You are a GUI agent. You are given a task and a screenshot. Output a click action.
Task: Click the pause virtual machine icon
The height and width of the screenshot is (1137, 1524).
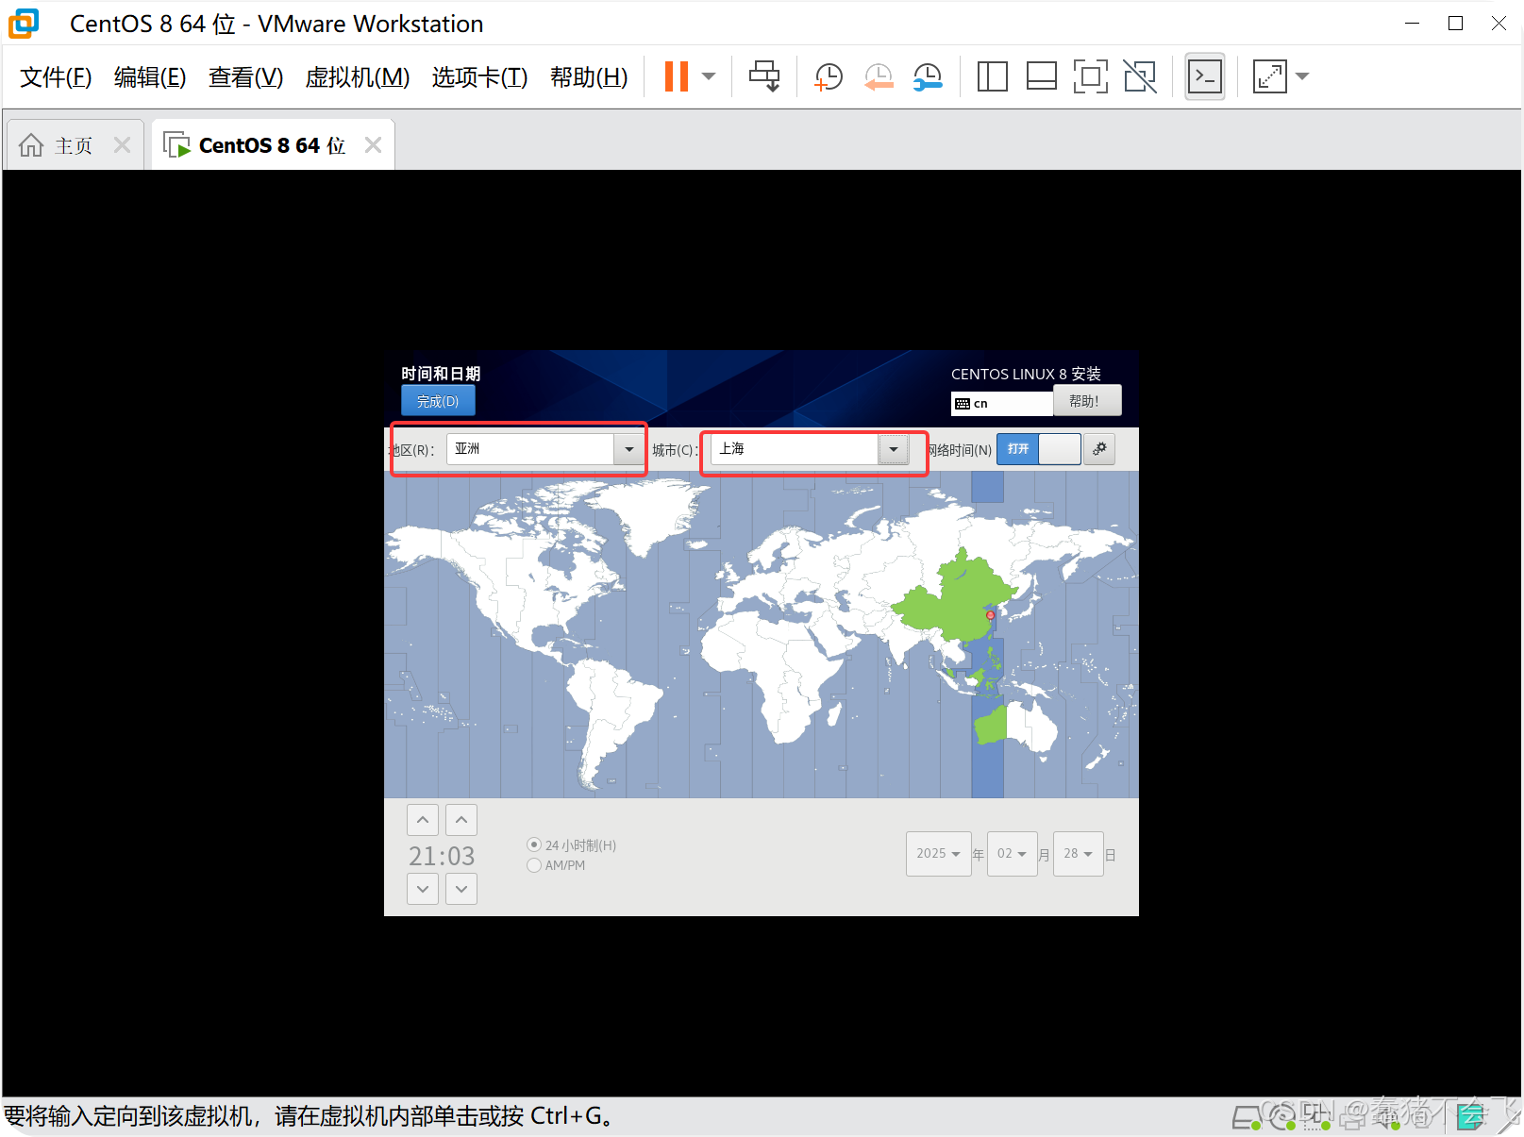pyautogui.click(x=676, y=76)
